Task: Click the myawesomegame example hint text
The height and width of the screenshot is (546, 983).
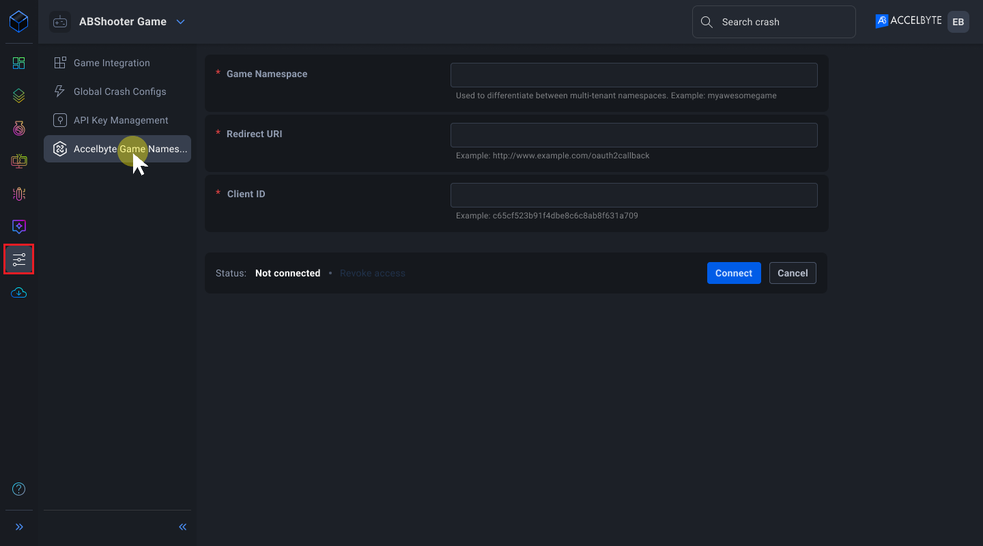Action: [616, 96]
